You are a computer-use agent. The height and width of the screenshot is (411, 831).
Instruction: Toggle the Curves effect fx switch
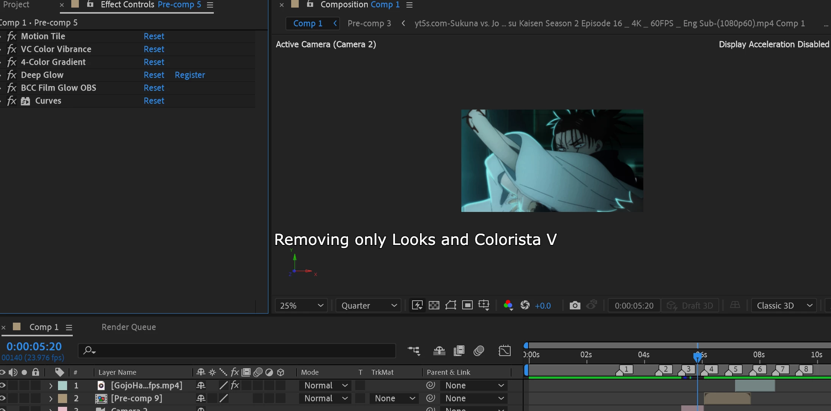tap(12, 101)
